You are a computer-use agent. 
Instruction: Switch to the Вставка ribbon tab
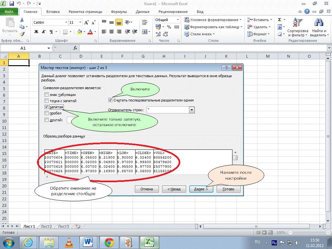click(53, 12)
